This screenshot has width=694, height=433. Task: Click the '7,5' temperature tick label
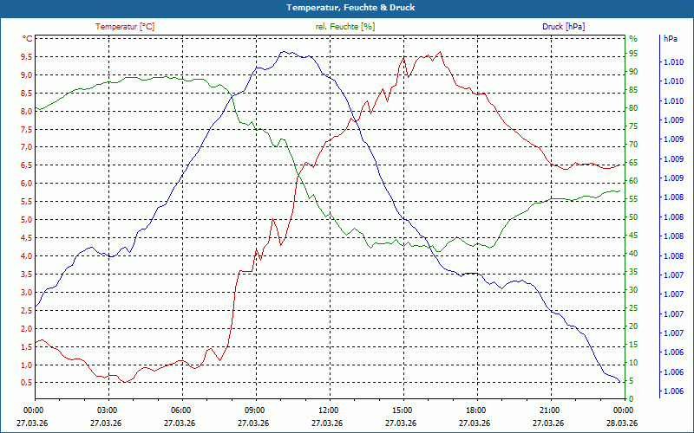[28, 129]
